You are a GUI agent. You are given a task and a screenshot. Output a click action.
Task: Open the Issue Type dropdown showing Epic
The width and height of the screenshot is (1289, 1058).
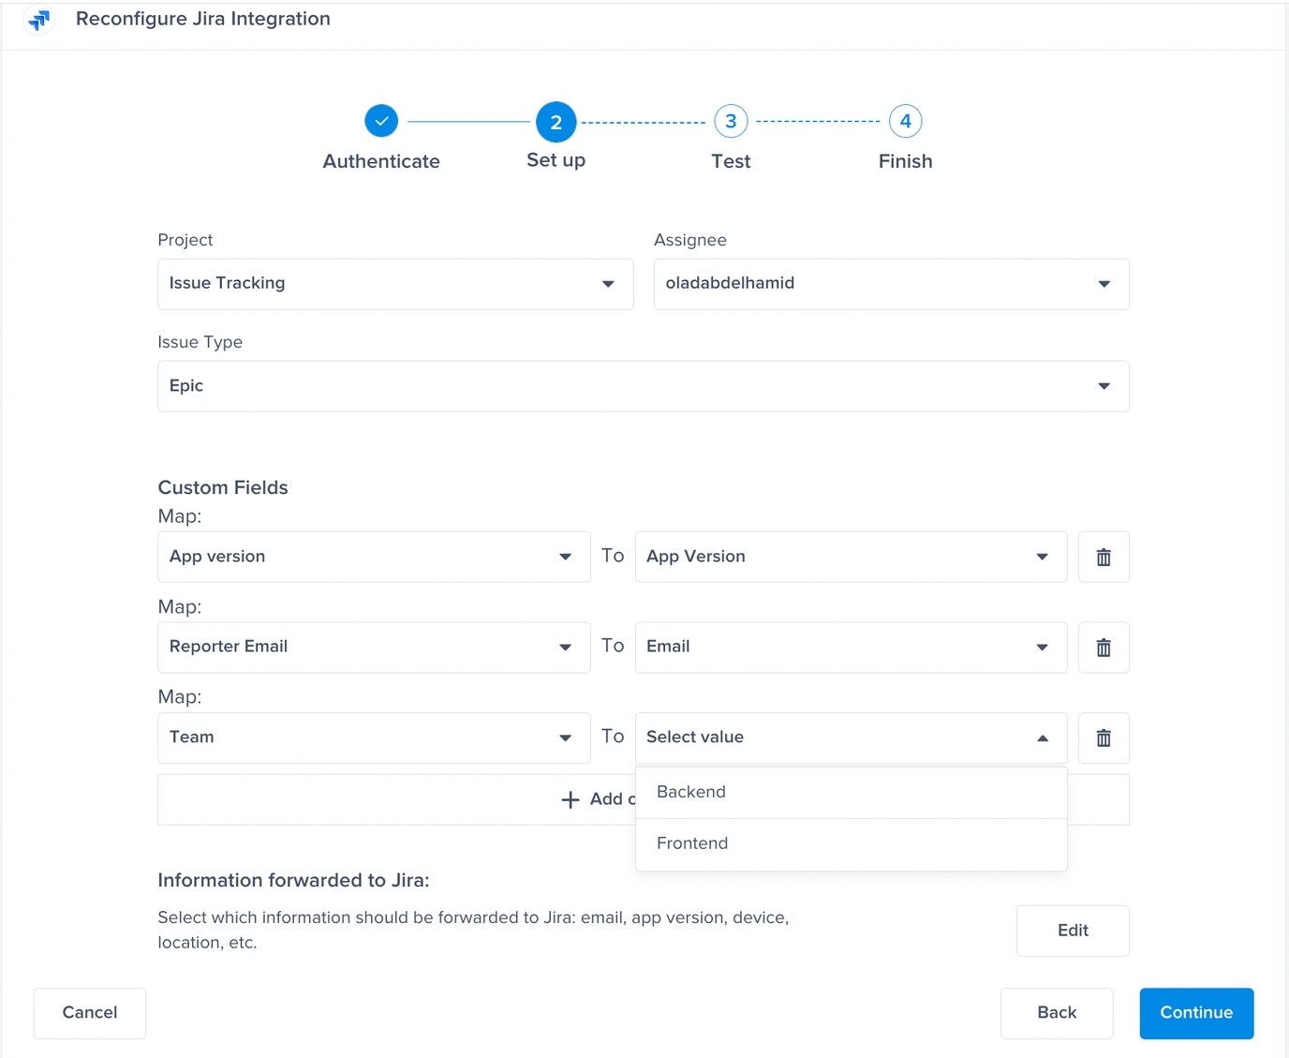click(643, 386)
